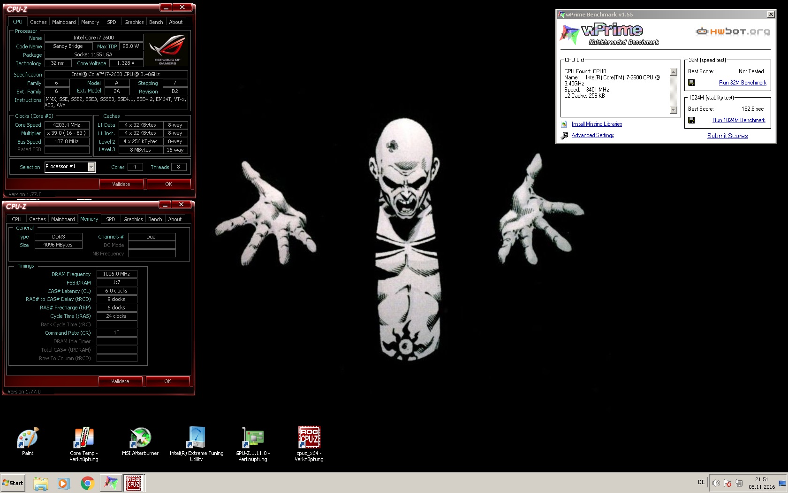The width and height of the screenshot is (788, 493).
Task: Open GPU-Z 1.11.0 desktop shortcut
Action: pyautogui.click(x=253, y=444)
